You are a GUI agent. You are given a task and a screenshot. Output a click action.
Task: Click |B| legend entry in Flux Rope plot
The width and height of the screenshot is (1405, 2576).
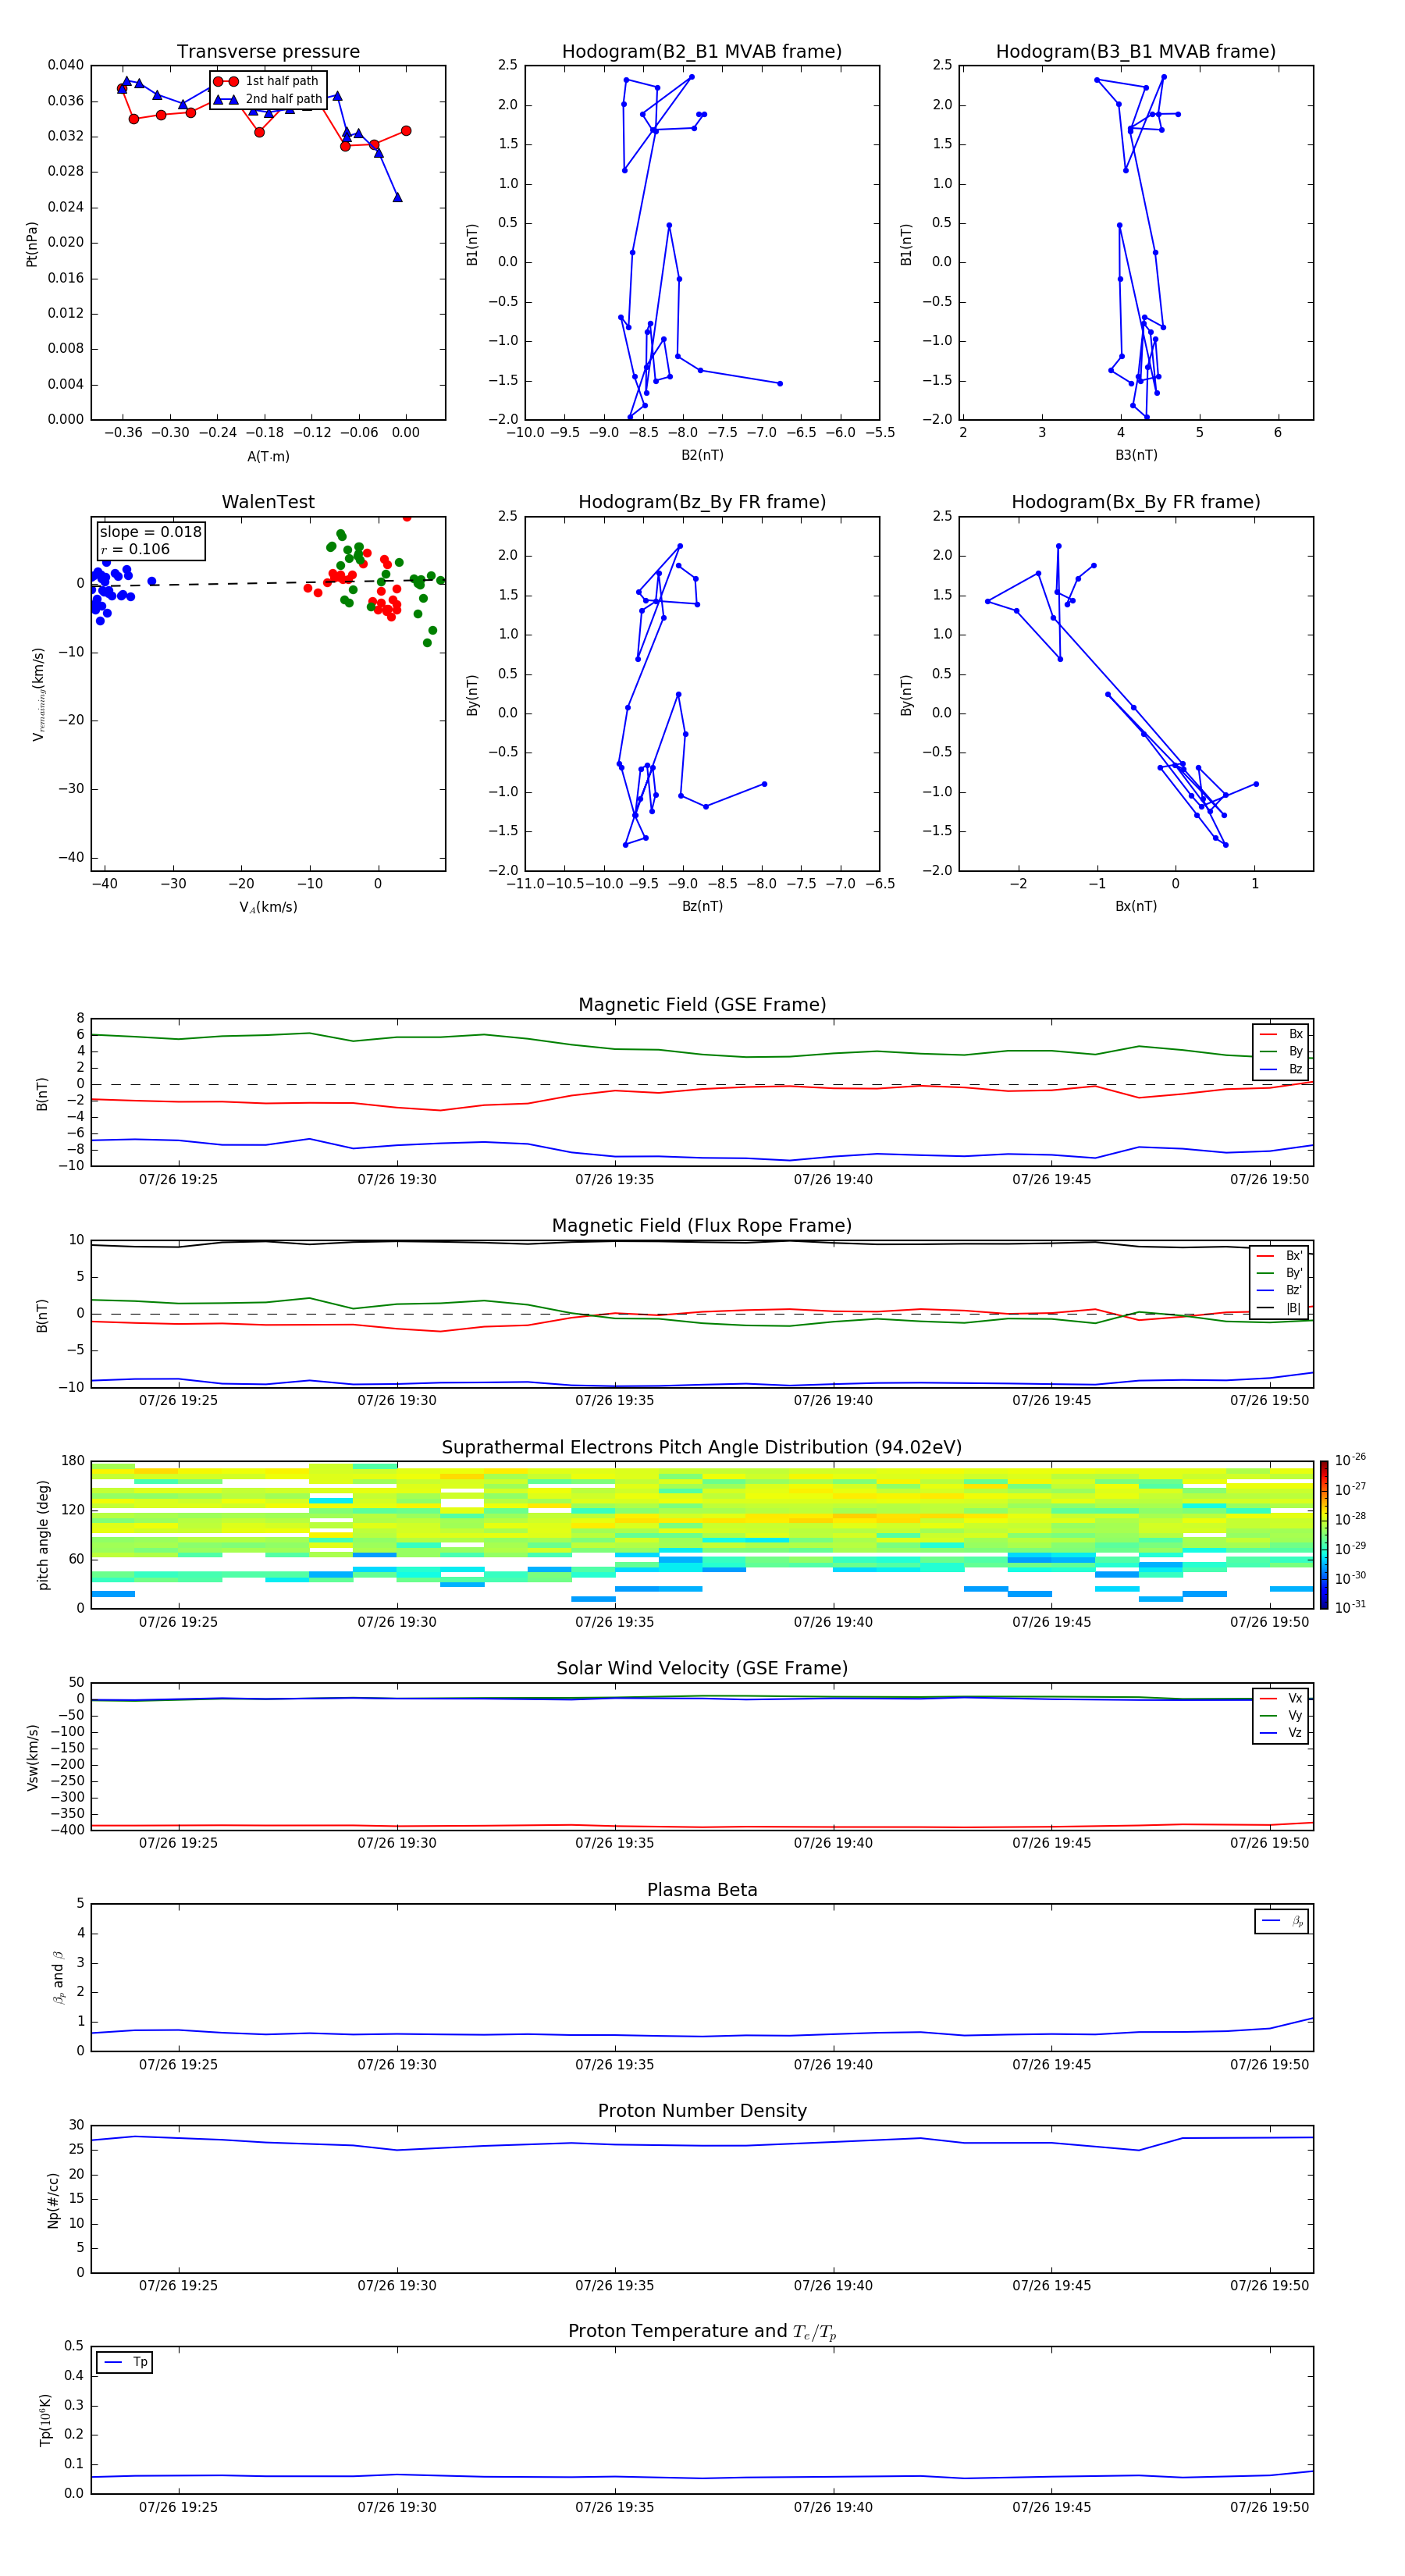[1280, 1308]
